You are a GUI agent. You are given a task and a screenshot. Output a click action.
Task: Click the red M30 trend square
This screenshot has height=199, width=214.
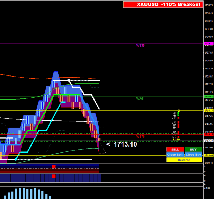[178, 122]
